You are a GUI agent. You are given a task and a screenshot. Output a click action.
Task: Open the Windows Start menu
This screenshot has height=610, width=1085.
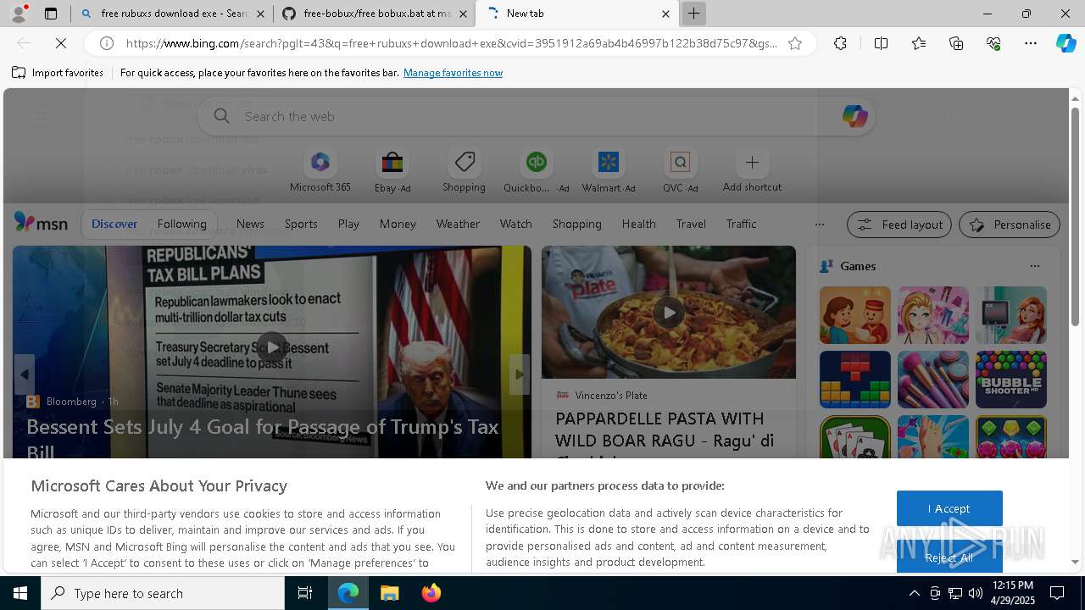coord(20,593)
